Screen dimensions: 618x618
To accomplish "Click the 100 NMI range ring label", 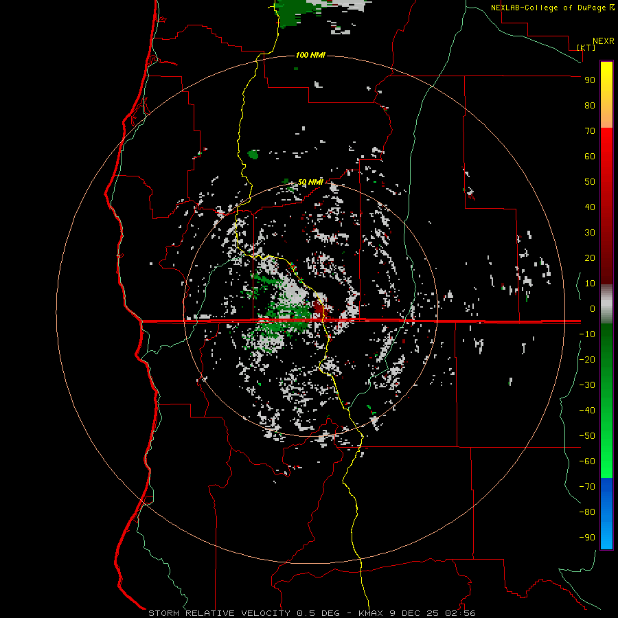I will point(310,55).
